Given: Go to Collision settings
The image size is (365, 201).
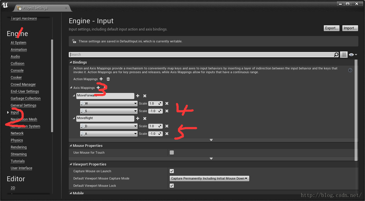Looking at the screenshot, I should (x=17, y=64).
